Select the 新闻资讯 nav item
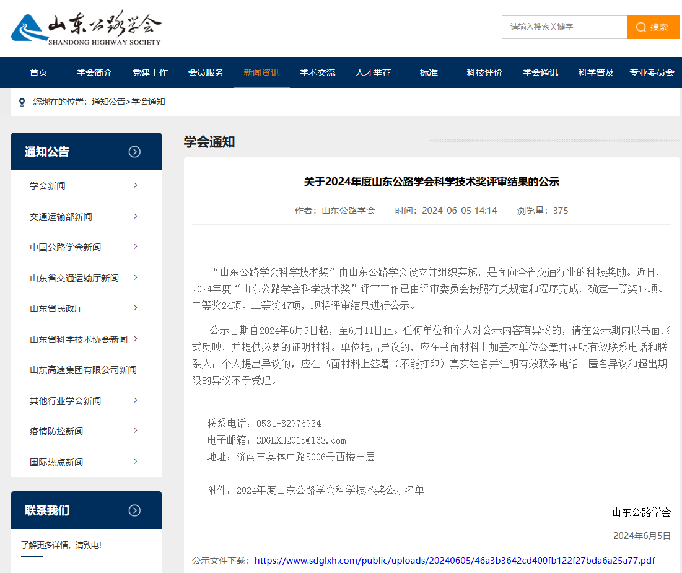Viewport: 682px width, 573px height. [262, 72]
